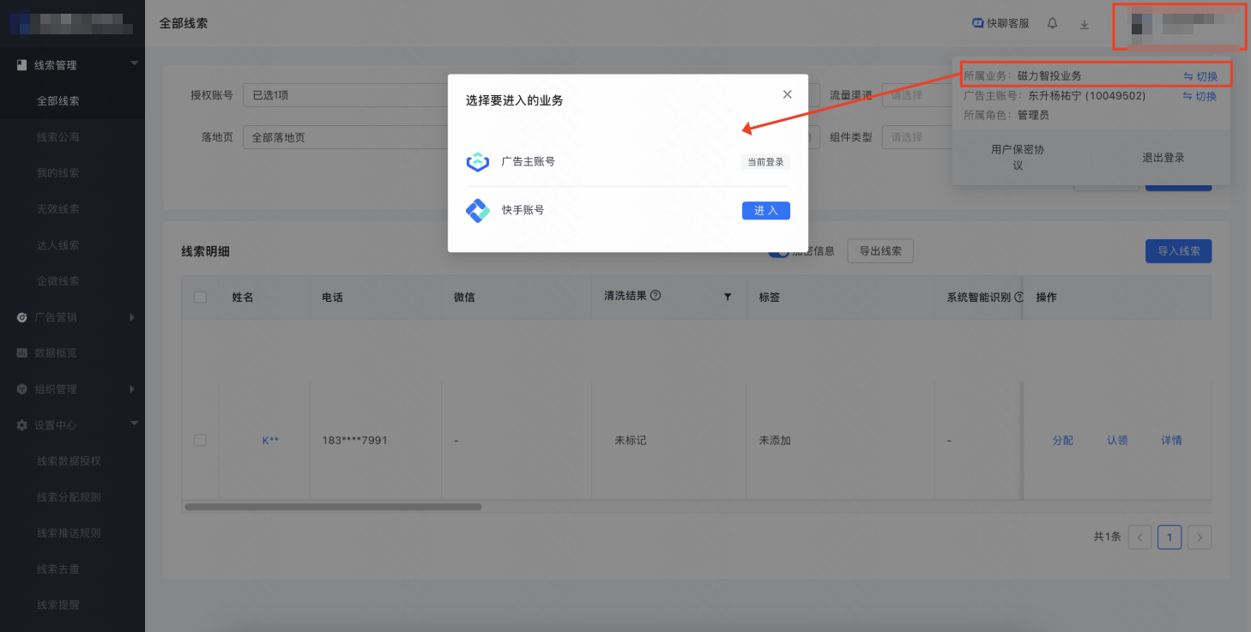Viewport: 1251px width, 632px height.
Task: Click the download icon in the top bar
Action: coord(1084,25)
